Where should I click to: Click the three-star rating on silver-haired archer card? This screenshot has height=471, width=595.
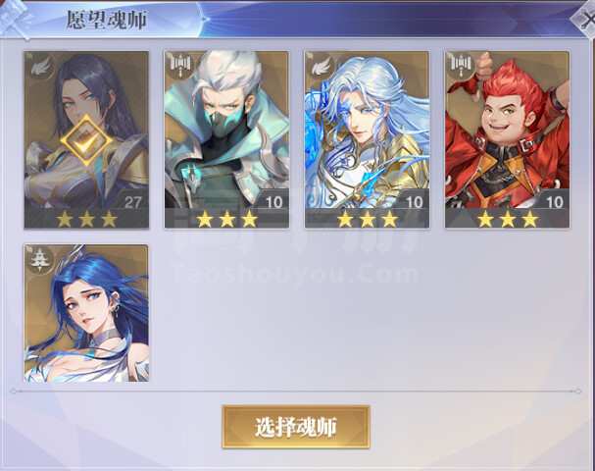coord(368,219)
